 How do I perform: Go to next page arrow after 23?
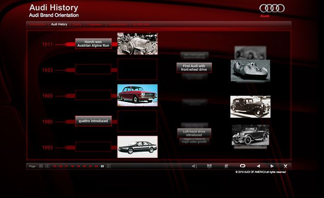(108, 166)
